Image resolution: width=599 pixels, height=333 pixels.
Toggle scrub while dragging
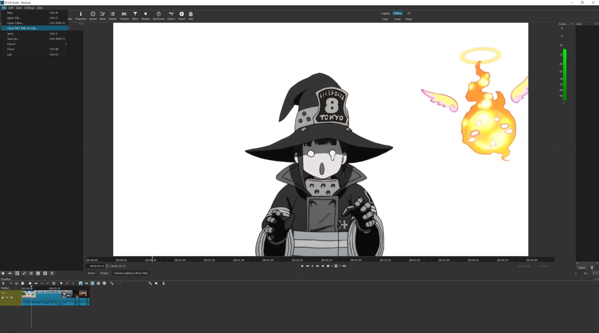86,283
